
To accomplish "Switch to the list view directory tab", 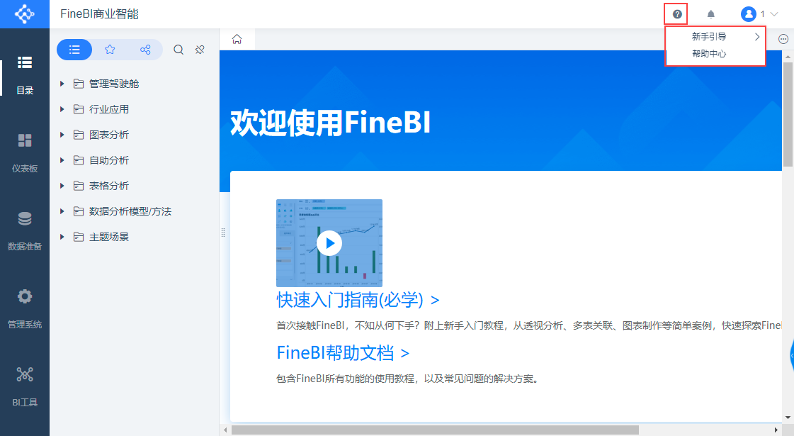I will click(74, 50).
